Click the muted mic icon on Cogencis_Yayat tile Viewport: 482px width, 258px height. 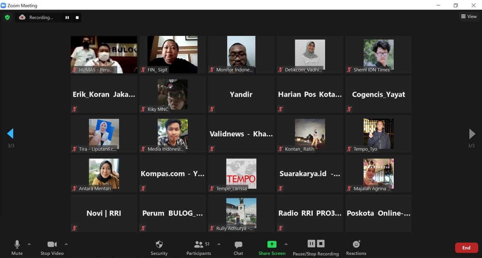pyautogui.click(x=349, y=109)
